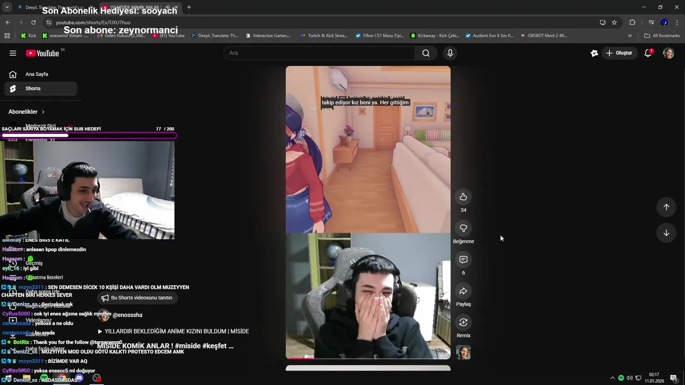Open OBSBOT Meet 2 4K bookmark
Screen dimensions: 685x385
(543, 36)
